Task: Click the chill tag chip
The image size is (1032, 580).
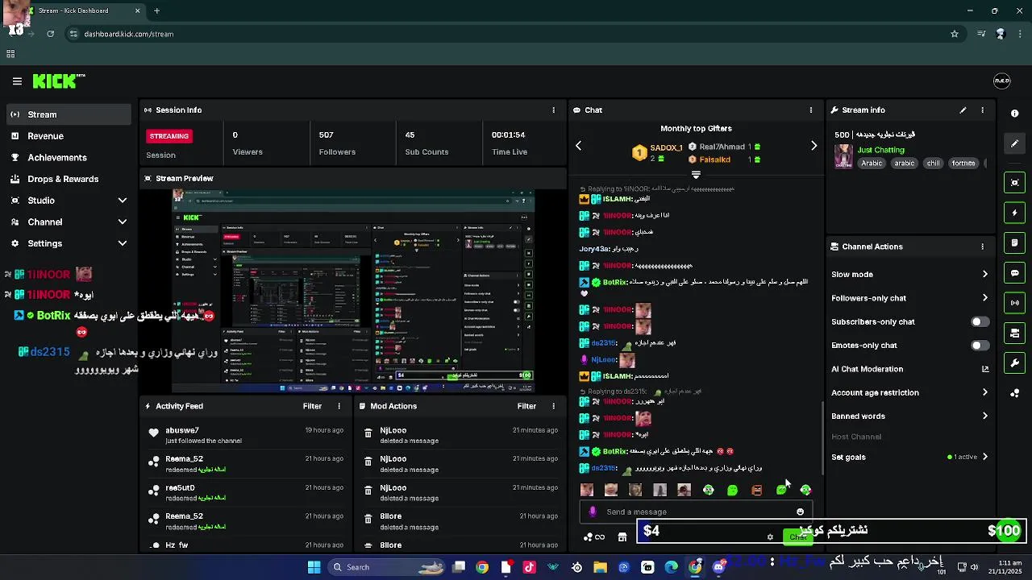Action: (x=933, y=164)
